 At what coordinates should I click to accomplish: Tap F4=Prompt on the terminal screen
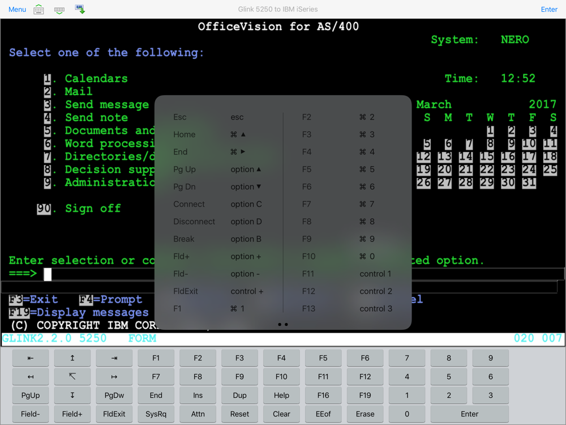point(111,300)
